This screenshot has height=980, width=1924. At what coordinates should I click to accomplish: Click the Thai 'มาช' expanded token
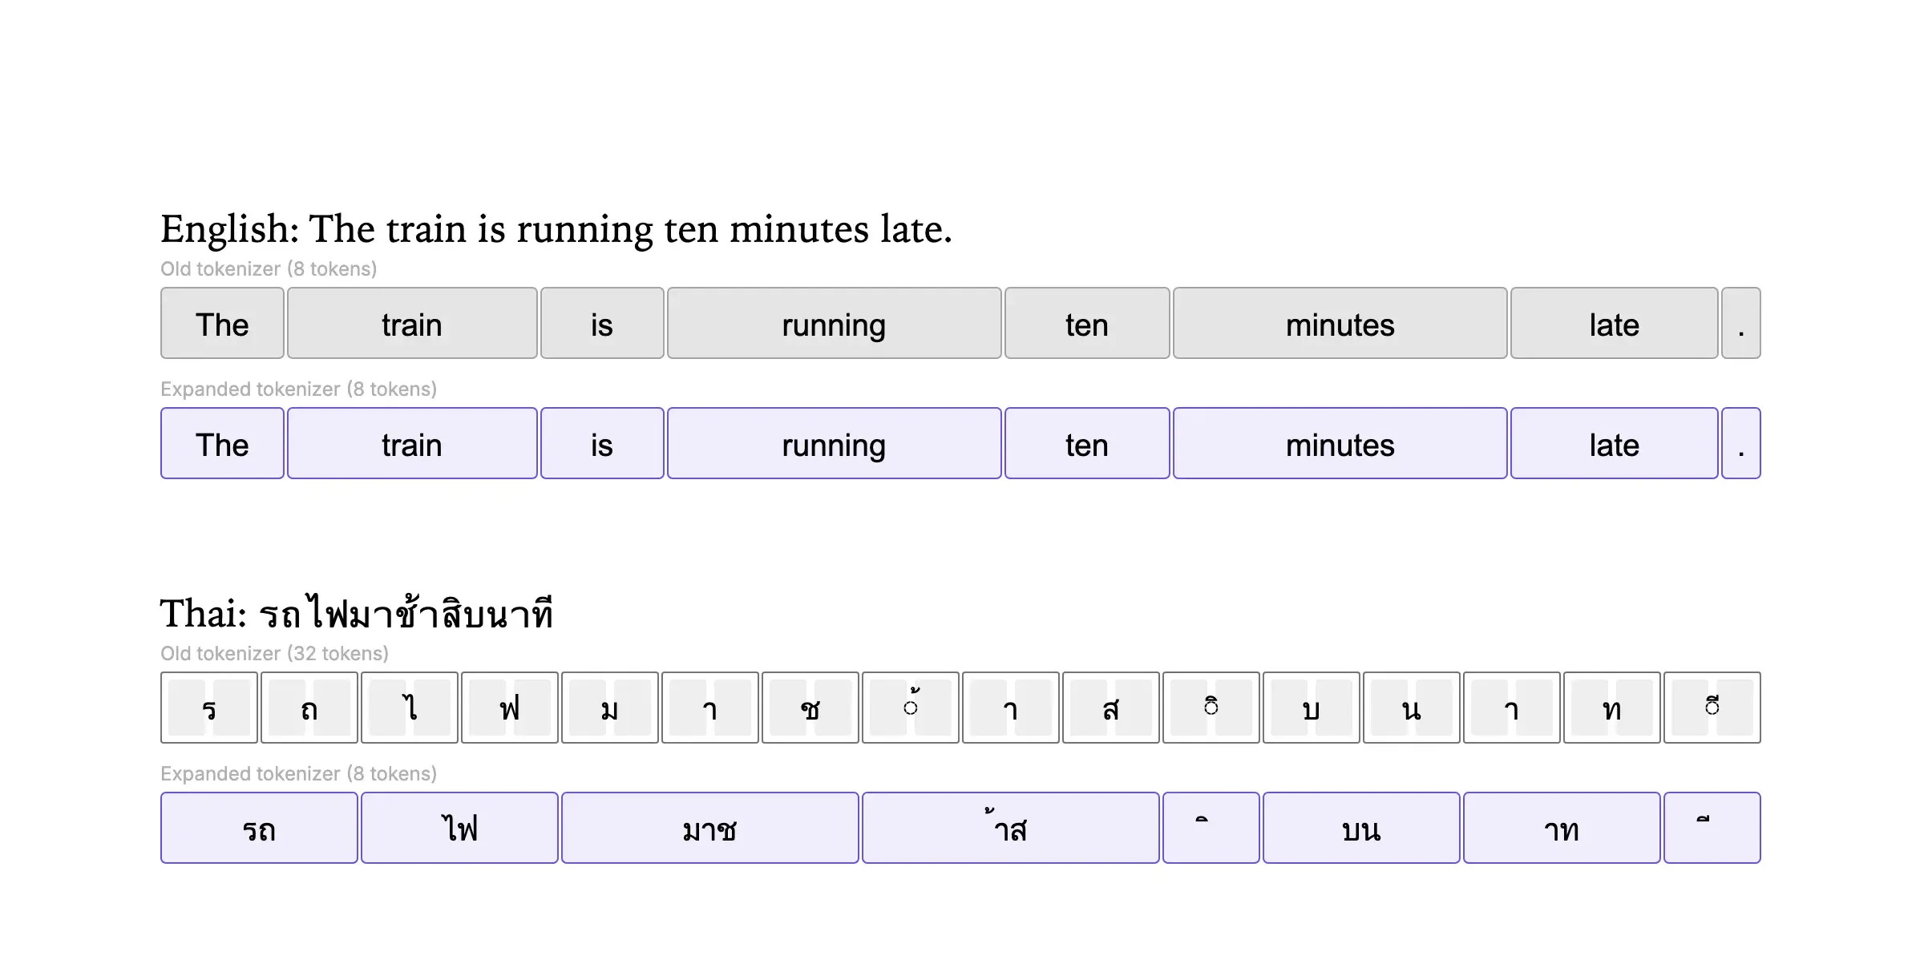click(x=710, y=828)
